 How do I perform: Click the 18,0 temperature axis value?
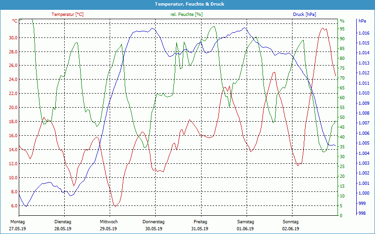13,122
